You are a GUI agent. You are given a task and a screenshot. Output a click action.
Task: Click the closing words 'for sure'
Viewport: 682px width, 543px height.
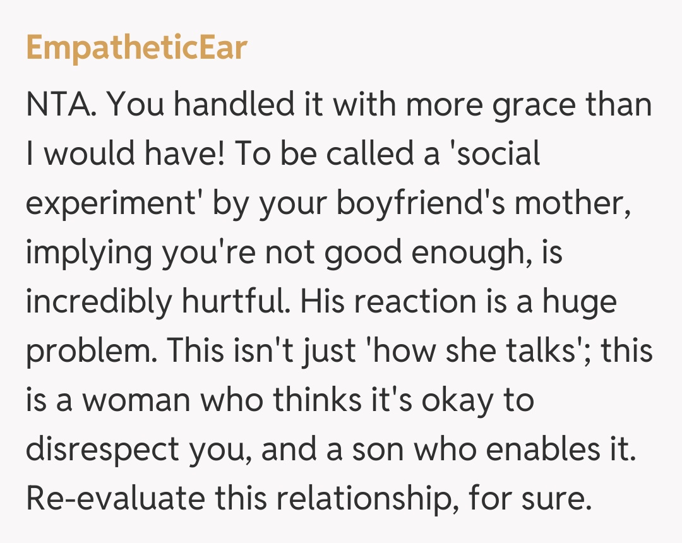pos(530,498)
